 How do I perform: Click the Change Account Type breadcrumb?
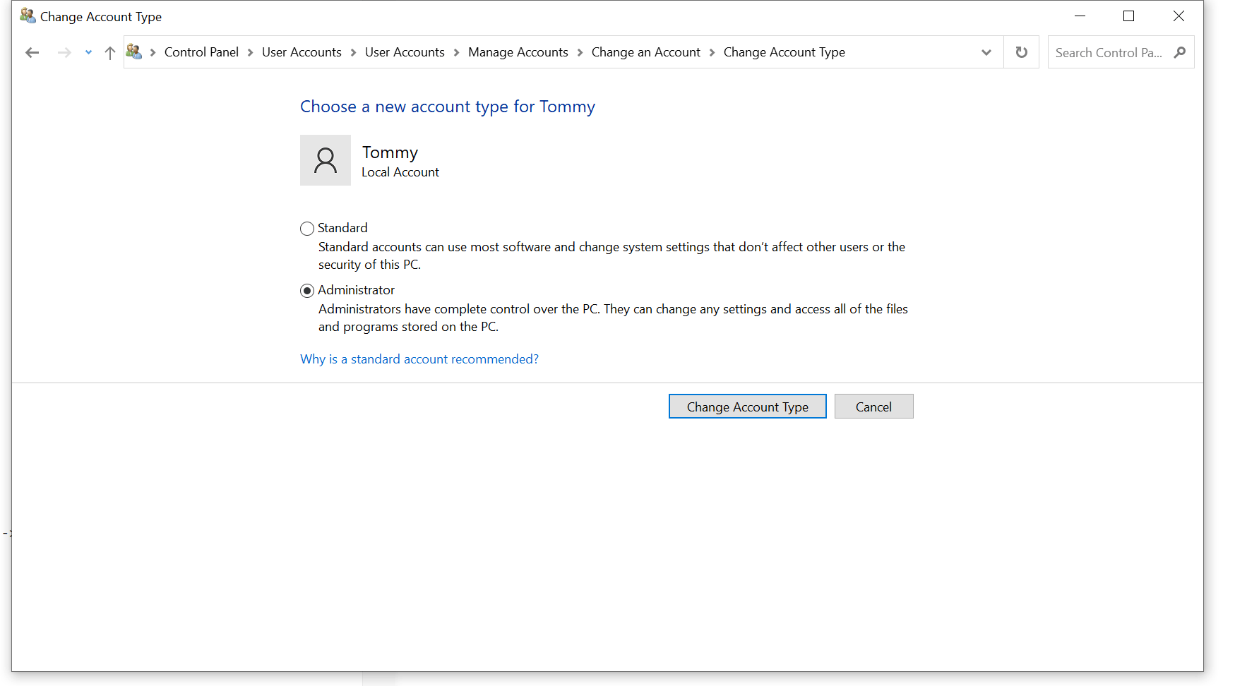pos(784,52)
